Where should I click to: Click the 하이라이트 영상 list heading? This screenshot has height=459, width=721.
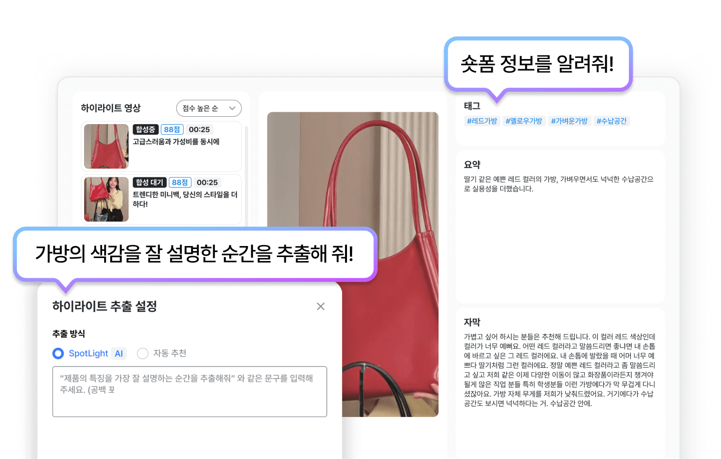point(111,108)
